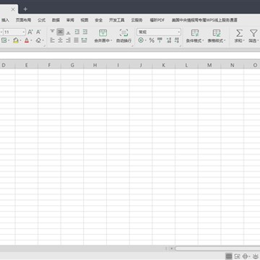Toggle middle vertical alignment

point(60,32)
